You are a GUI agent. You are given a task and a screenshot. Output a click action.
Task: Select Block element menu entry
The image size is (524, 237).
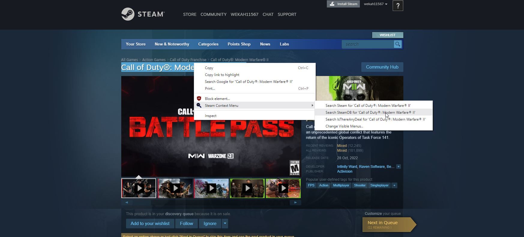[255, 98]
